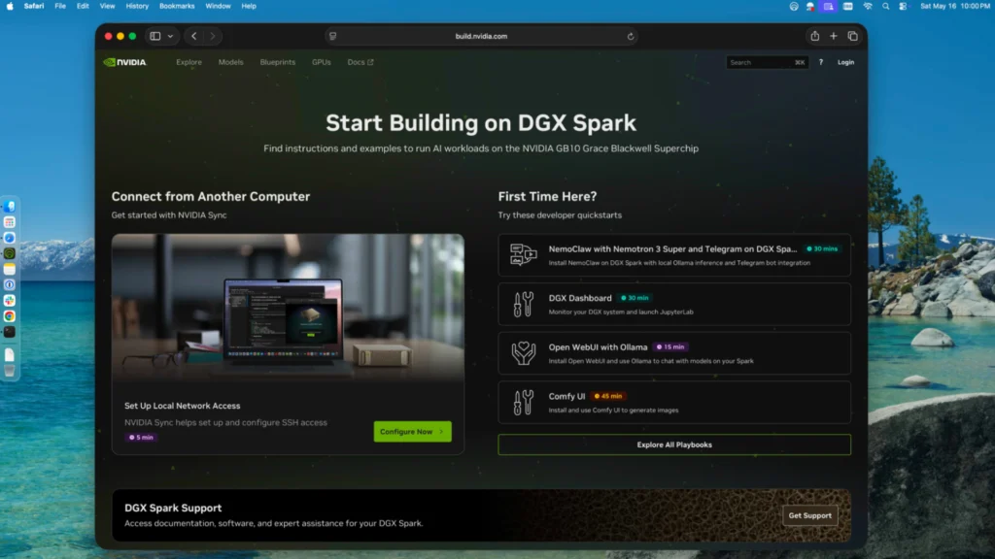
Task: Open the GPUs navigation tab
Action: (321, 62)
